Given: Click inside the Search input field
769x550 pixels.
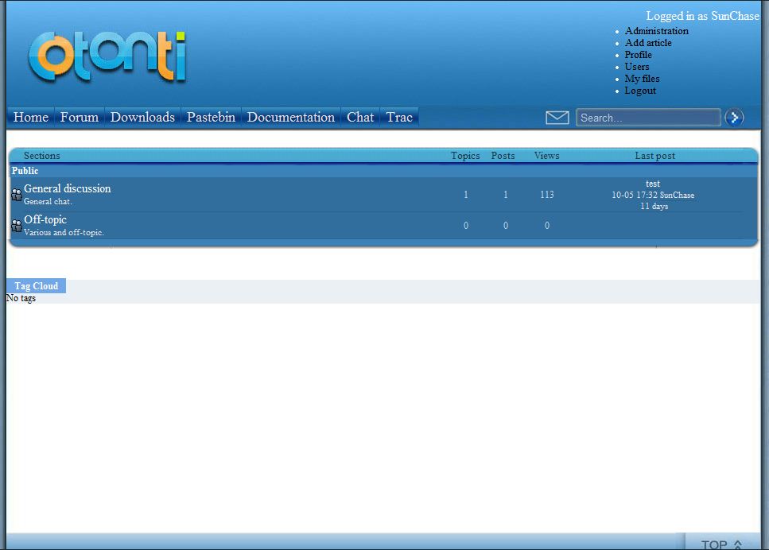Looking at the screenshot, I should tap(647, 118).
